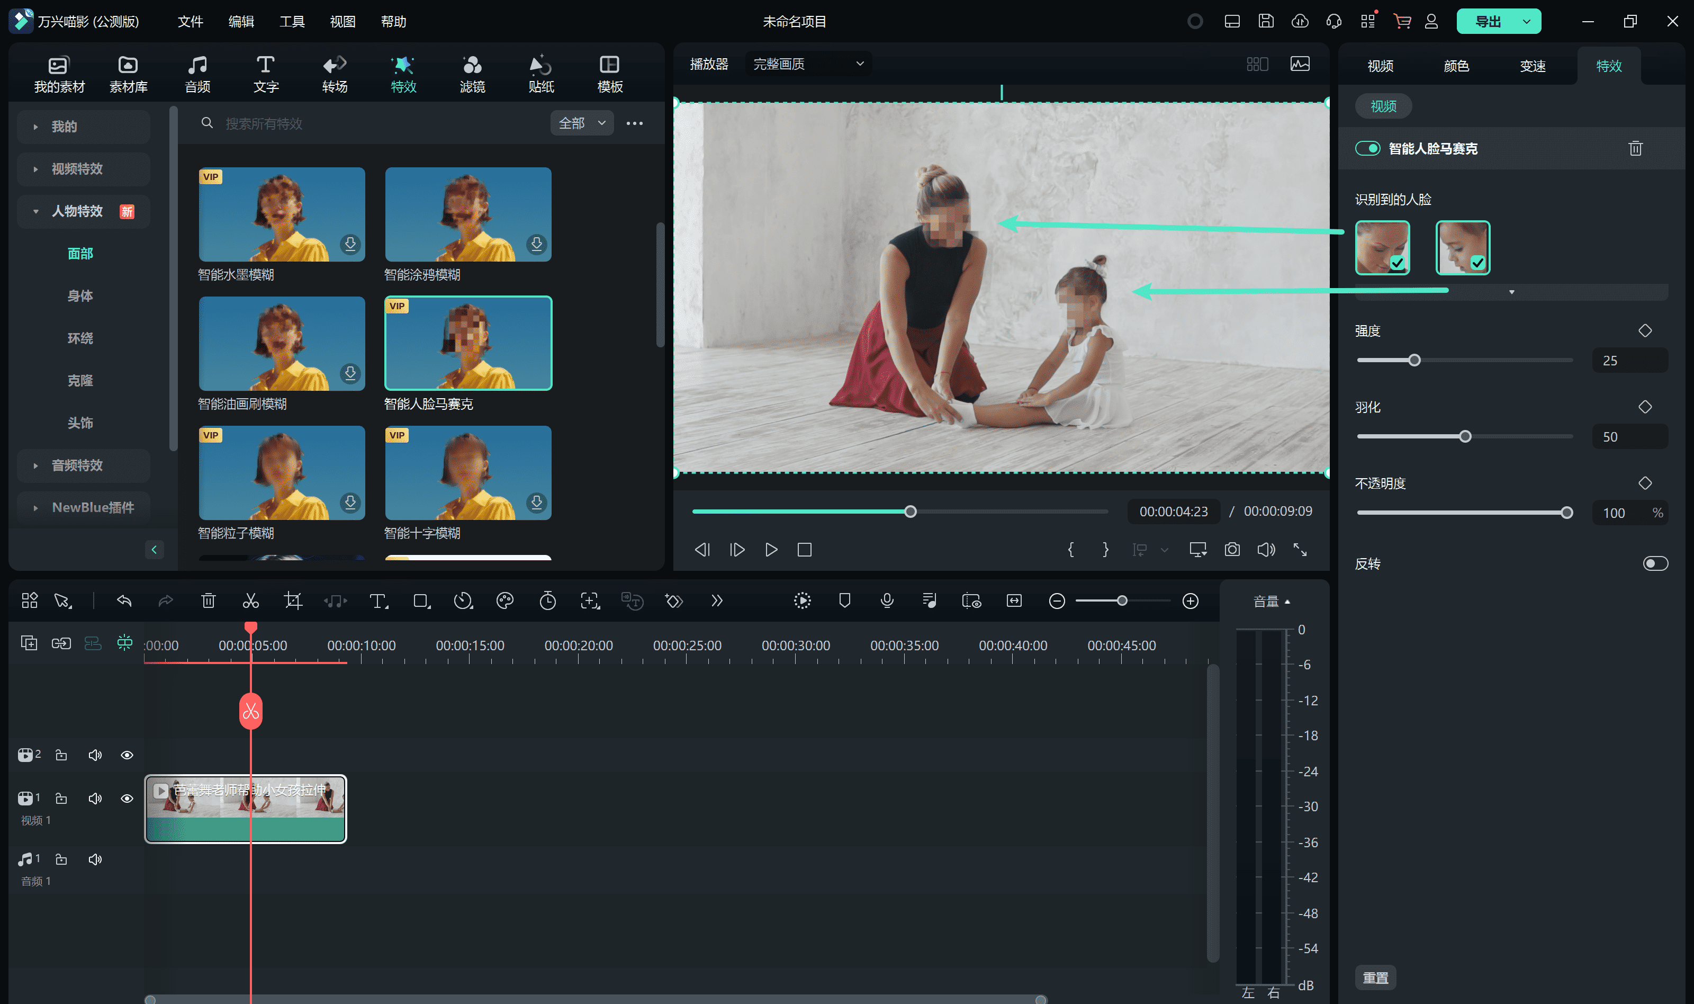Open the 工具 menu
Screen dimensions: 1694x1004
pyautogui.click(x=292, y=22)
